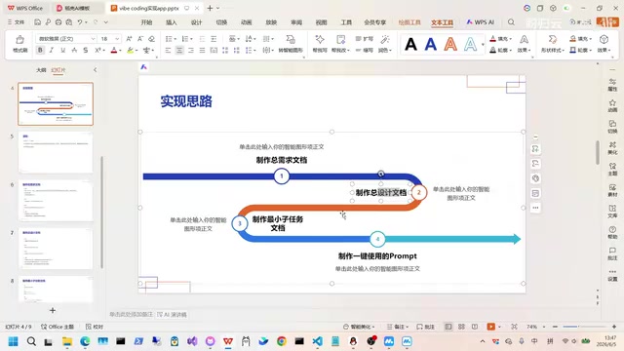Image resolution: width=624 pixels, height=351 pixels.
Task: Click the 批注 comments button in status bar
Action: (426, 327)
